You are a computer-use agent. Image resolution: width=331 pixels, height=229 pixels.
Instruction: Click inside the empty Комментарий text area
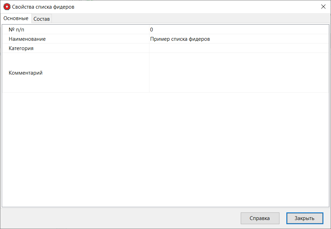coord(239,73)
